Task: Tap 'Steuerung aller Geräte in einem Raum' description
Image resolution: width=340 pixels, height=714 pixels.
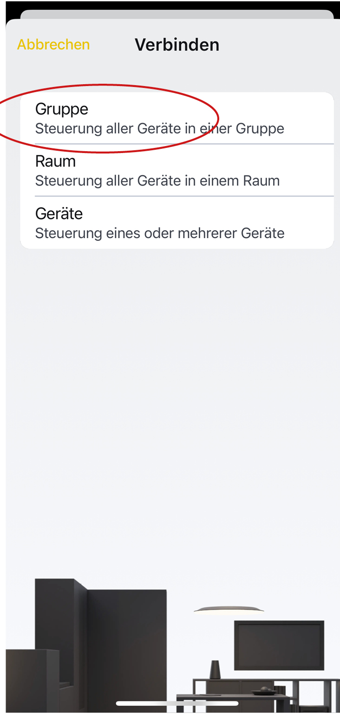Action: coord(157,180)
